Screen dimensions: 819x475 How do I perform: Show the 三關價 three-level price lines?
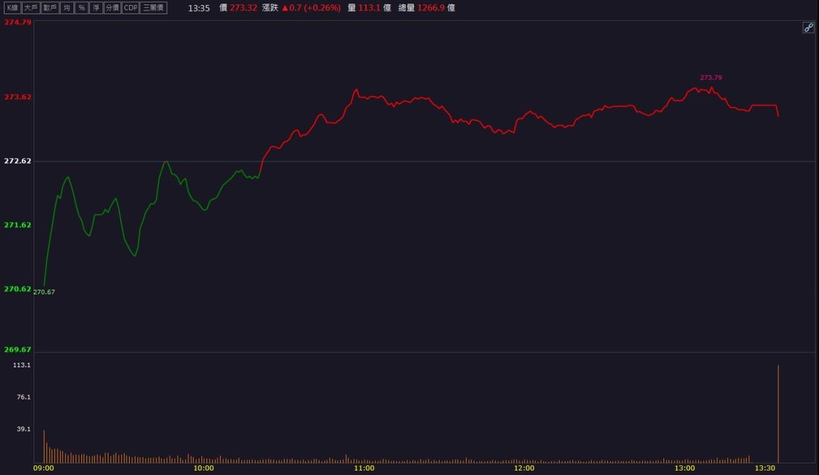pos(154,8)
